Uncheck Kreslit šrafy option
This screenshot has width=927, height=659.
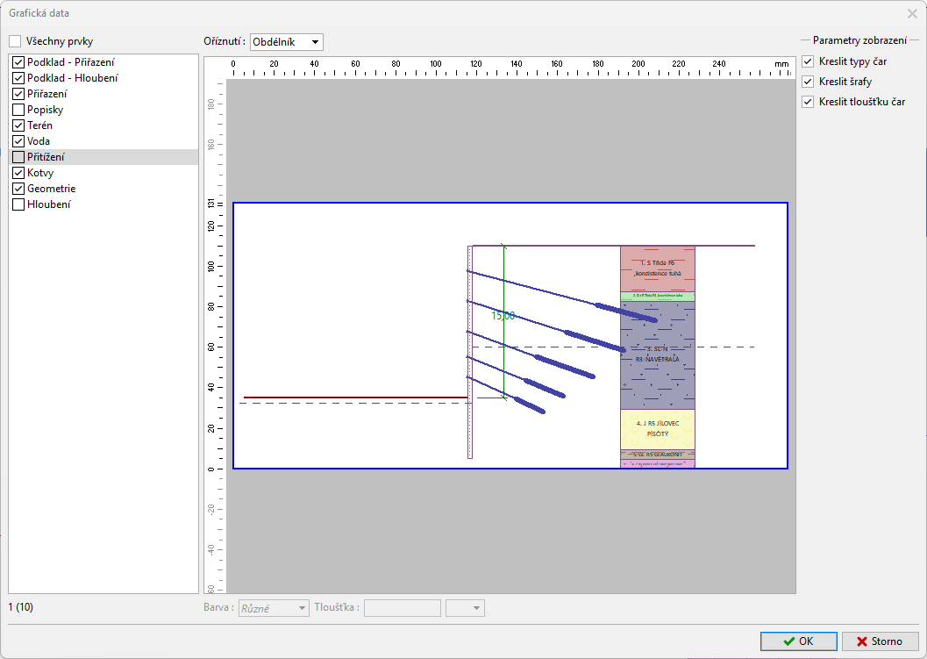[808, 82]
